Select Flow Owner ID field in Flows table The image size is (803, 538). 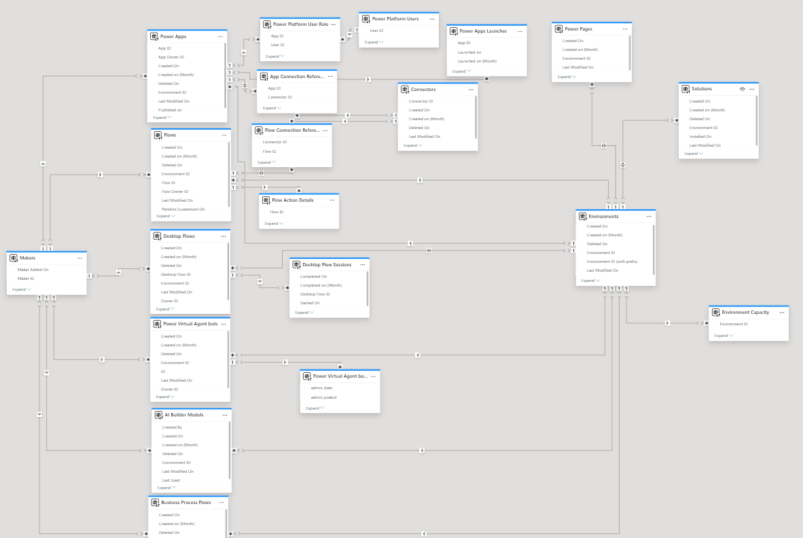[x=175, y=192]
